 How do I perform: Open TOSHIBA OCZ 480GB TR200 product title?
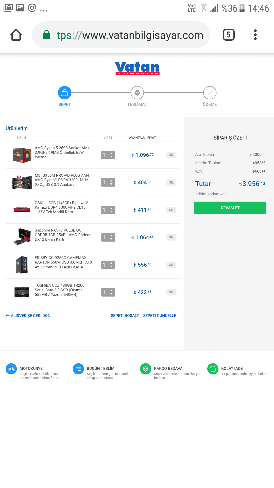point(60,290)
